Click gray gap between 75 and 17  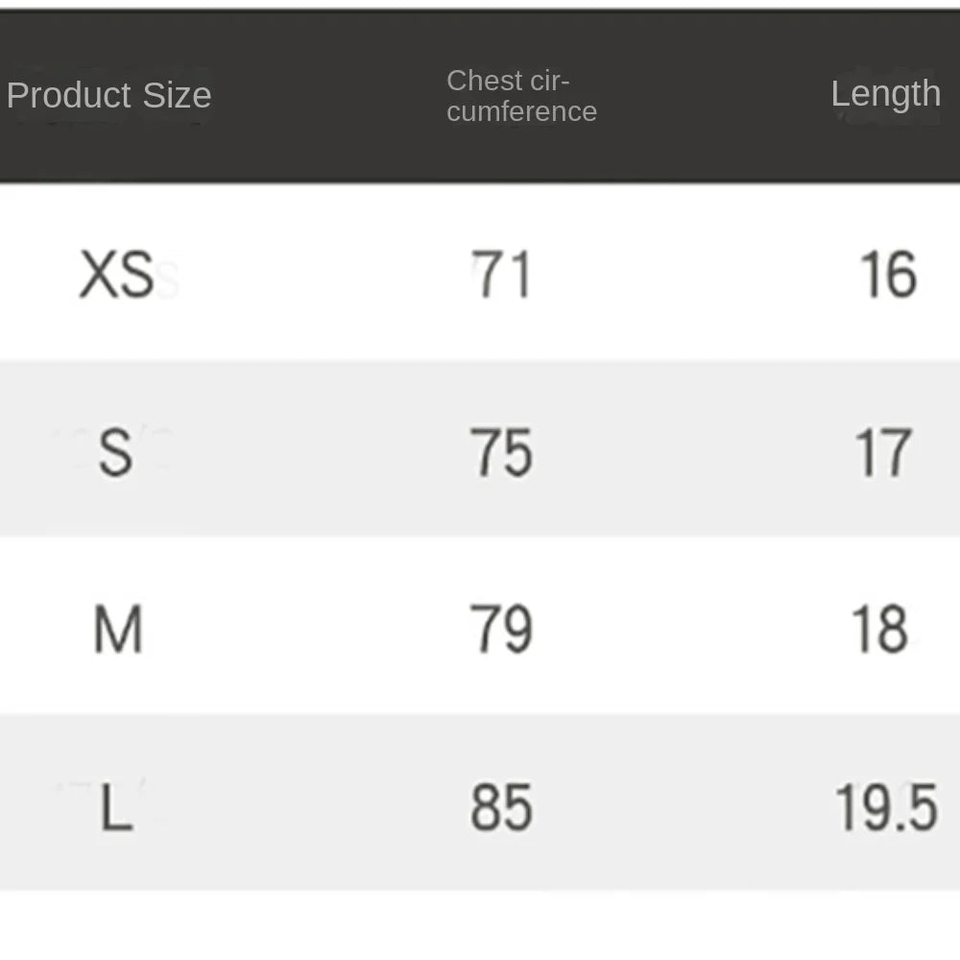coord(691,453)
